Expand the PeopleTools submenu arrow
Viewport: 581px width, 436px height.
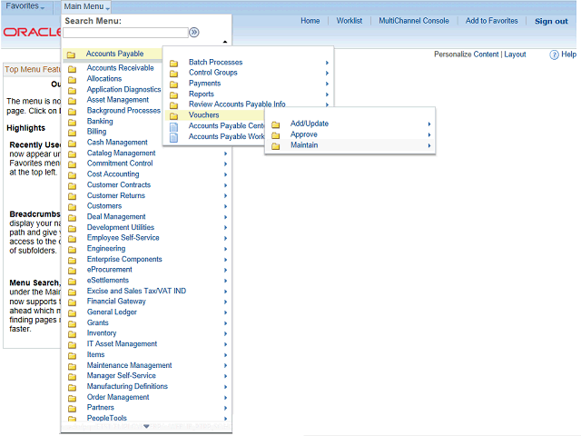tap(225, 419)
